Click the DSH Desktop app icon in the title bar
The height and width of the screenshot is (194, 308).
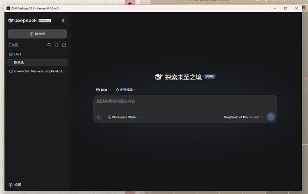[8, 8]
